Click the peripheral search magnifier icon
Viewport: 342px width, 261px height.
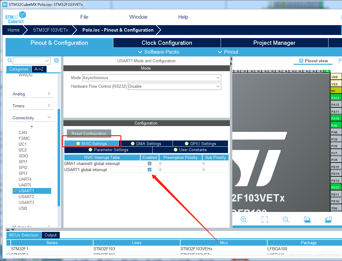(10, 60)
